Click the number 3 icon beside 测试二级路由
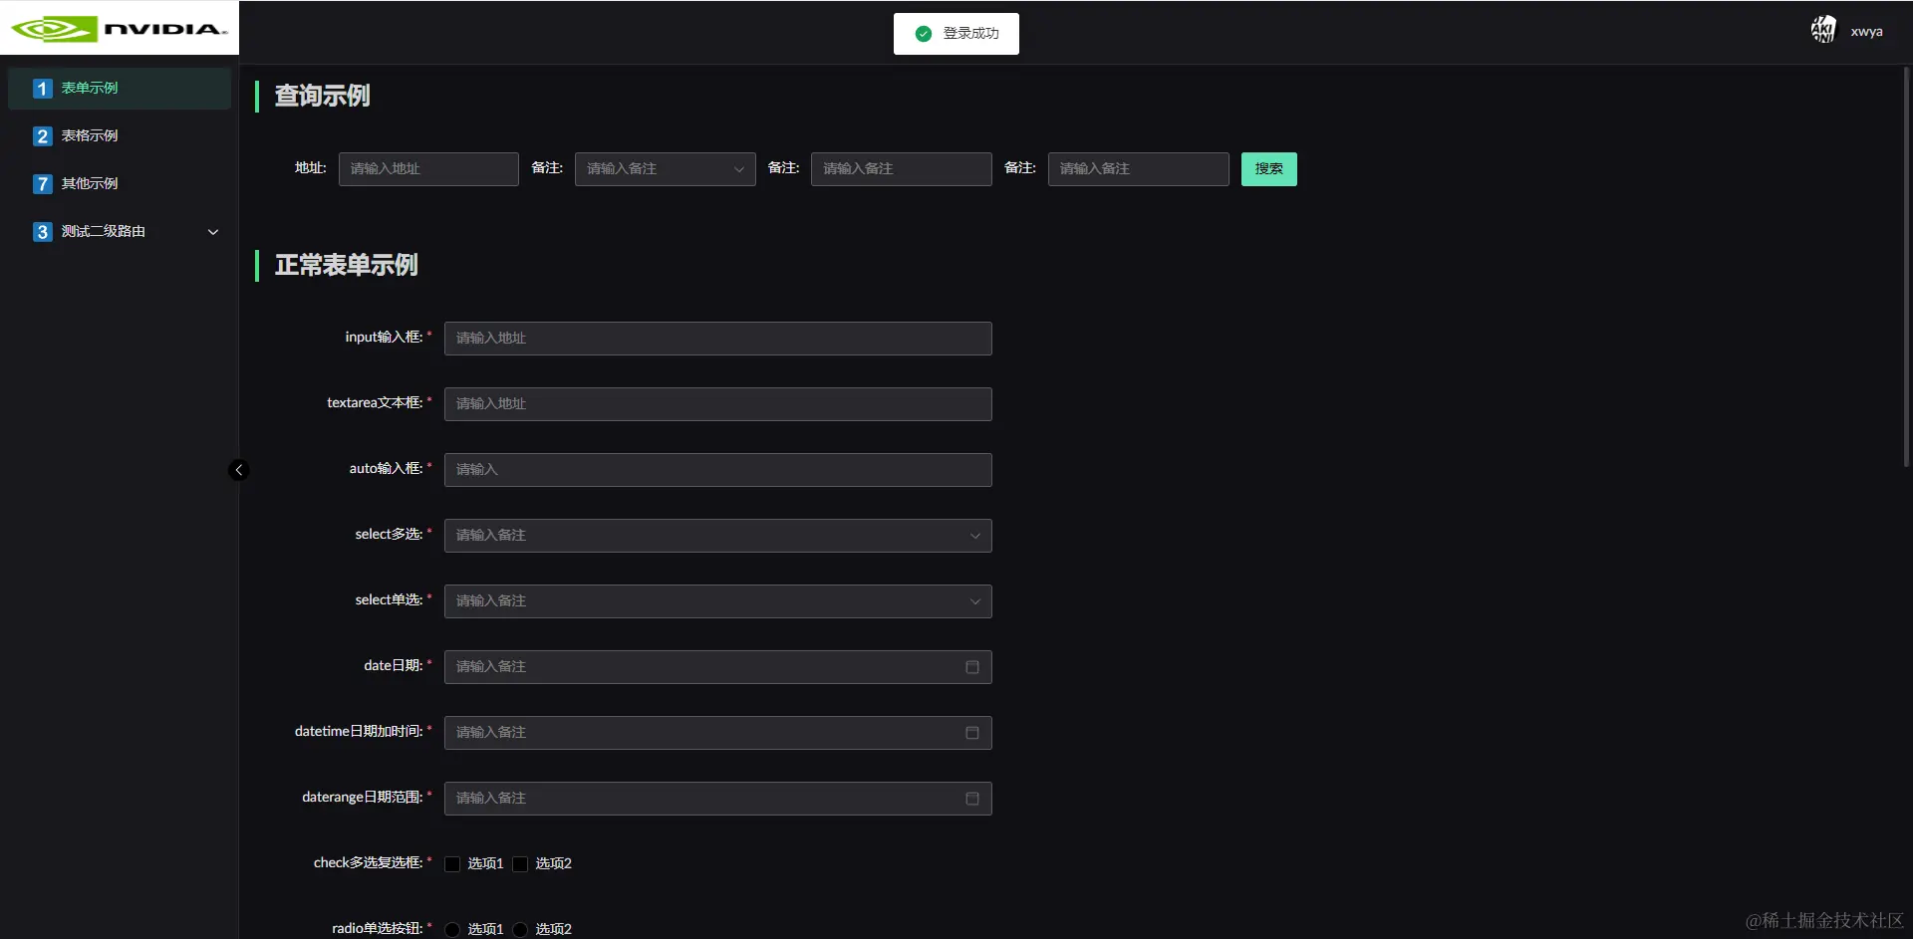Image resolution: width=1913 pixels, height=939 pixels. coord(42,232)
